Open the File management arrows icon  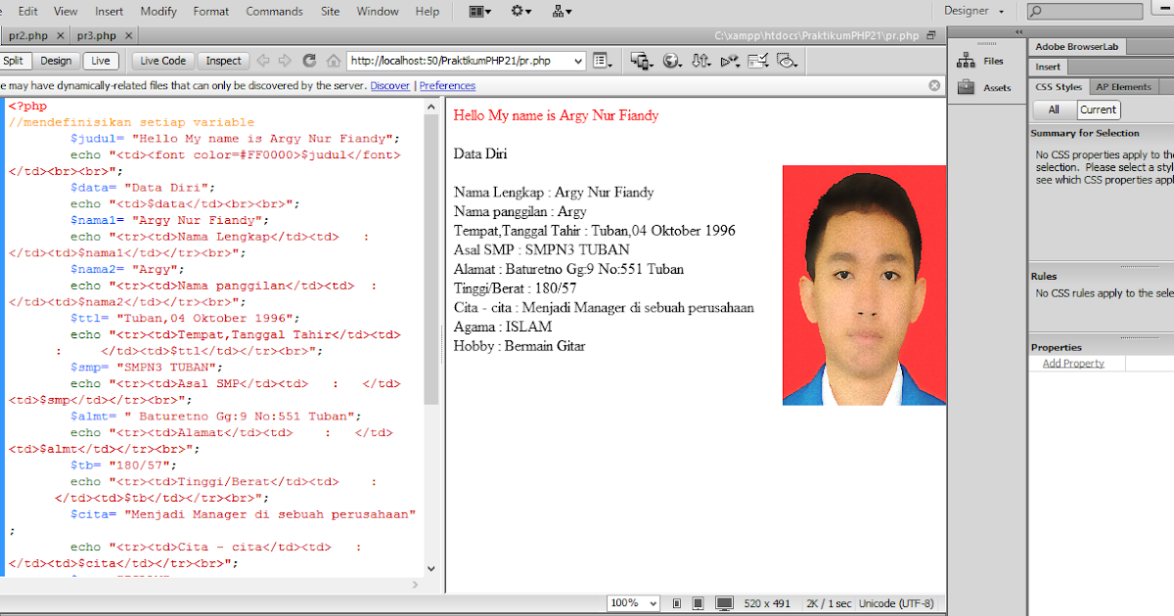[x=700, y=61]
